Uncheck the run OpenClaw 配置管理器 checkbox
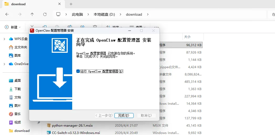This screenshot has height=135, width=275. pyautogui.click(x=78, y=71)
